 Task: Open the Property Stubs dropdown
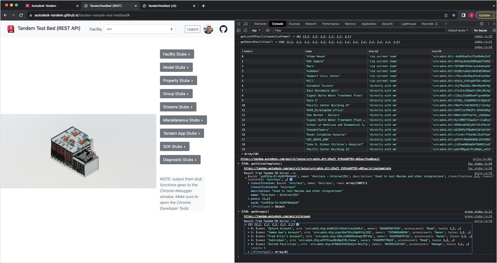pyautogui.click(x=178, y=80)
